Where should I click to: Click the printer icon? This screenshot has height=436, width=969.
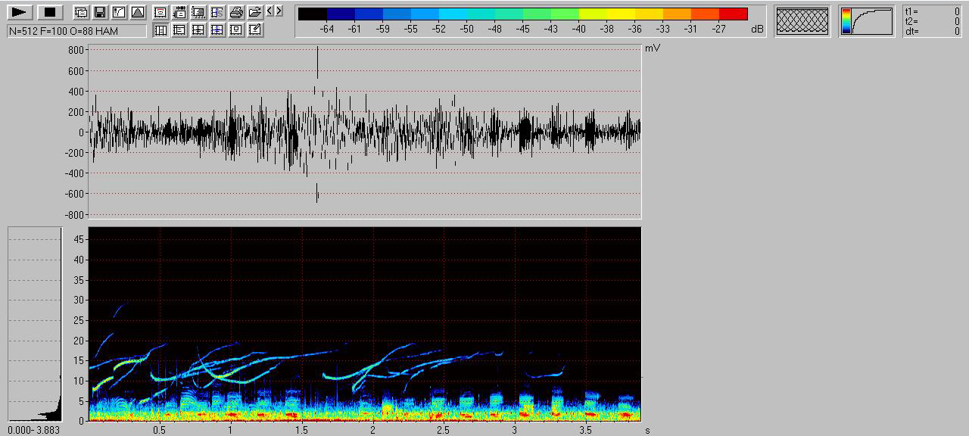236,12
